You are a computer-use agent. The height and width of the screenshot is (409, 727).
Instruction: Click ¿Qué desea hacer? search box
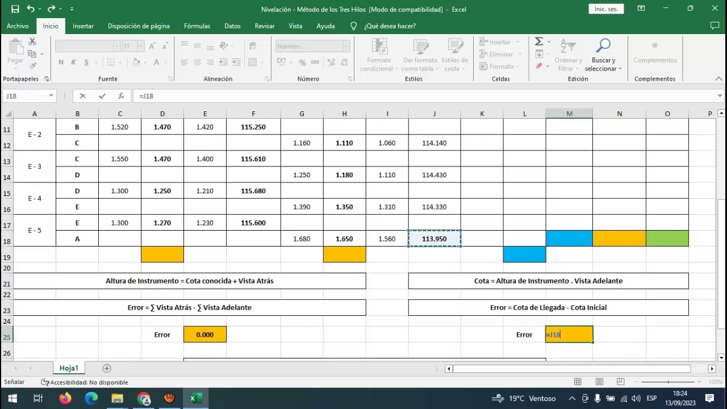(390, 26)
